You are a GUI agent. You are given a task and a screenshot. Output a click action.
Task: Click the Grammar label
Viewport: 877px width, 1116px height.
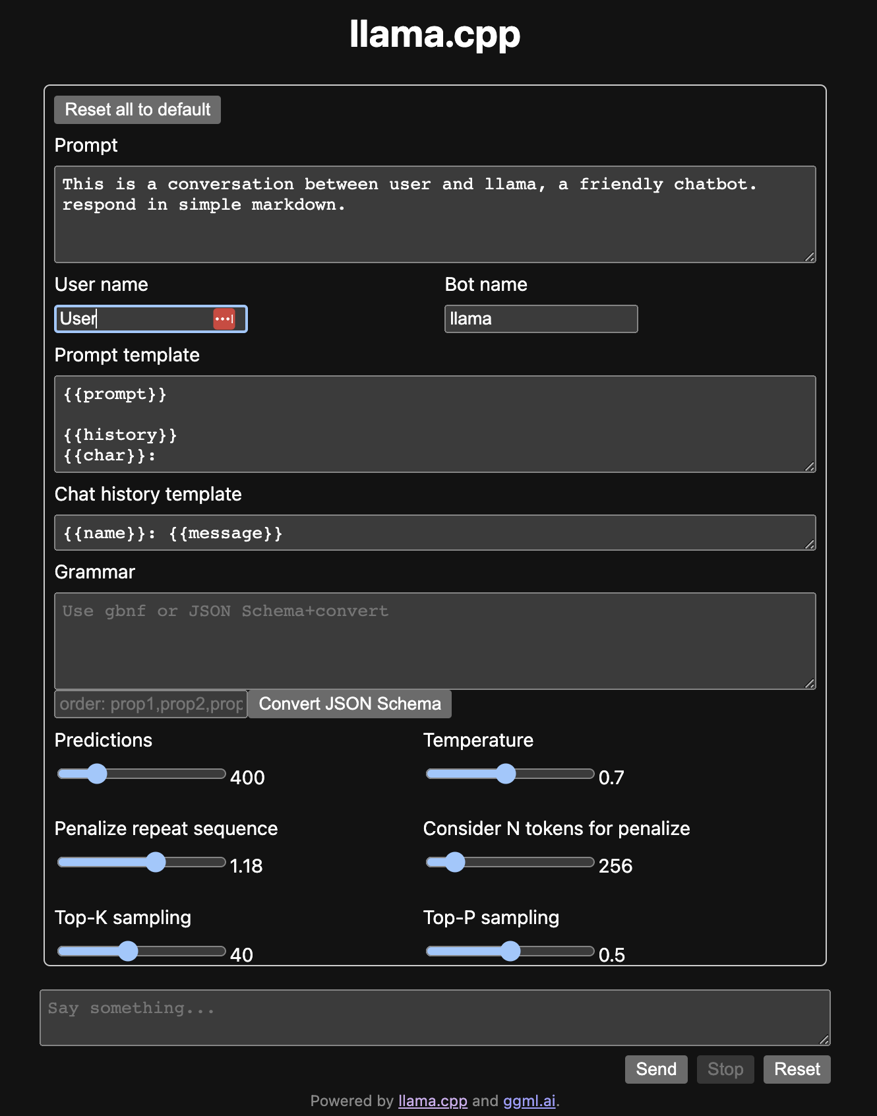click(94, 572)
